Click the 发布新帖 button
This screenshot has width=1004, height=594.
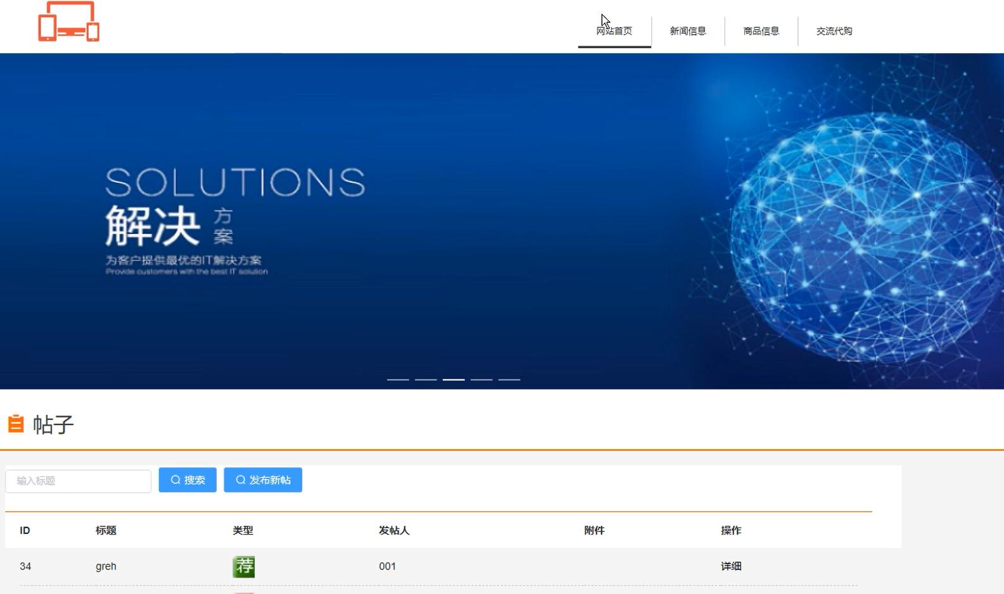(x=263, y=480)
